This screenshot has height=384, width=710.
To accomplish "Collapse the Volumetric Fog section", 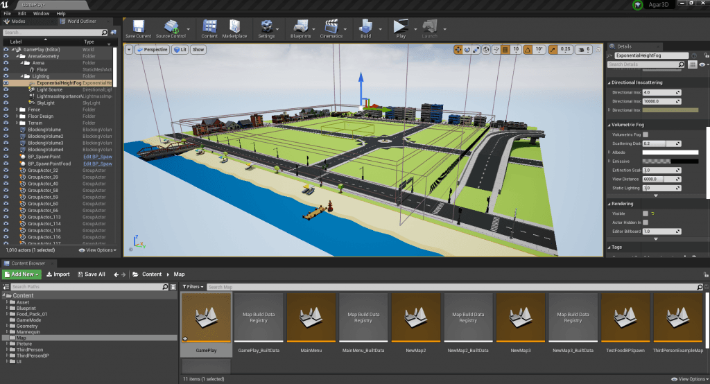I will click(609, 125).
